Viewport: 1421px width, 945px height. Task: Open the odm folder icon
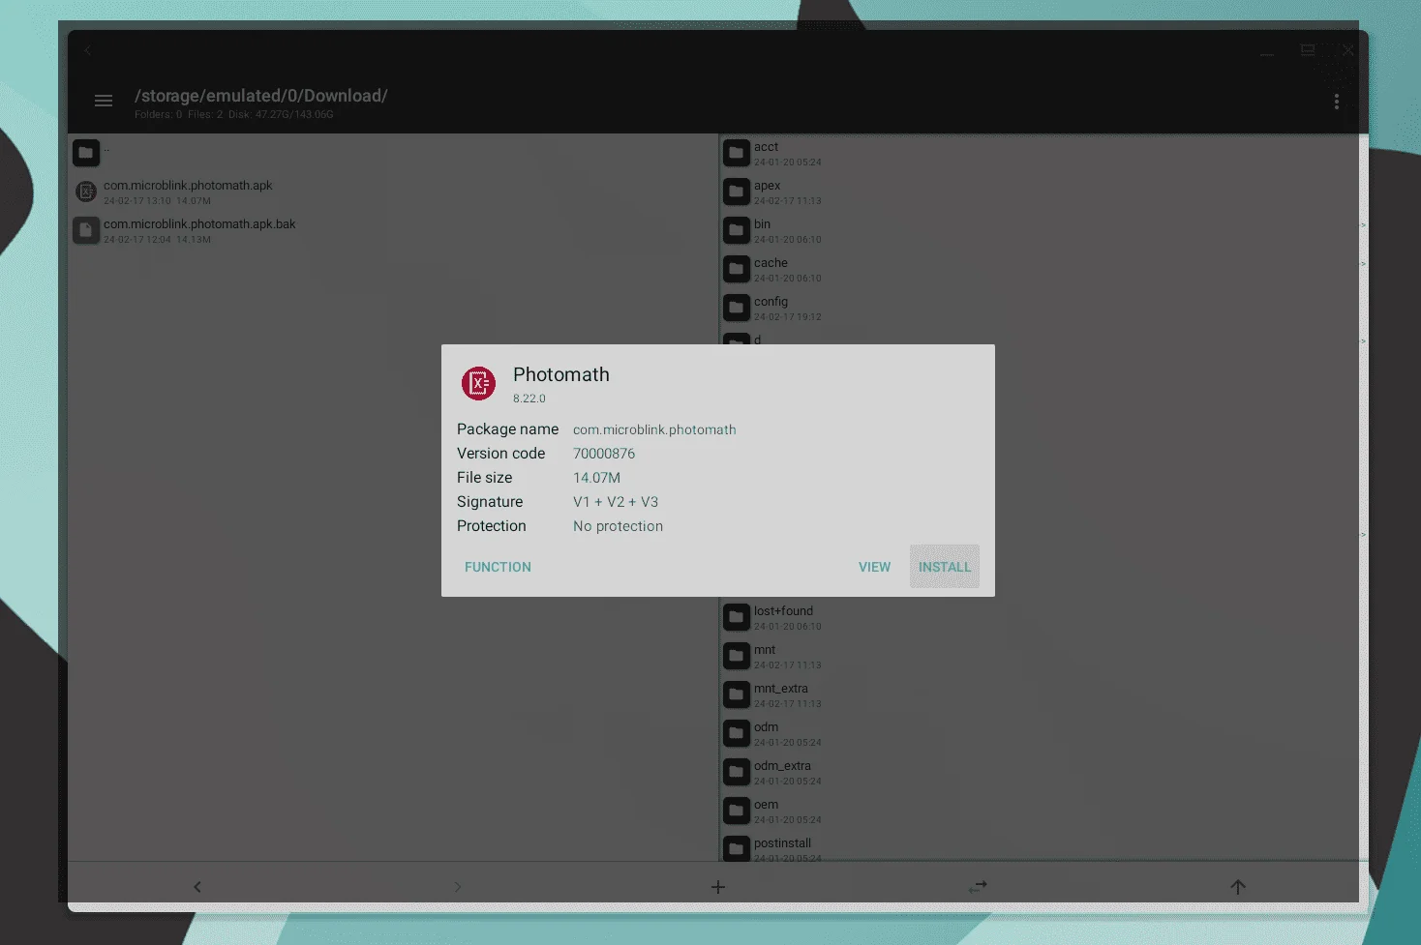(737, 733)
